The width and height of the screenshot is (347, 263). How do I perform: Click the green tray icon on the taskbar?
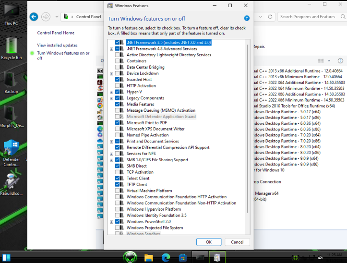coord(295,258)
